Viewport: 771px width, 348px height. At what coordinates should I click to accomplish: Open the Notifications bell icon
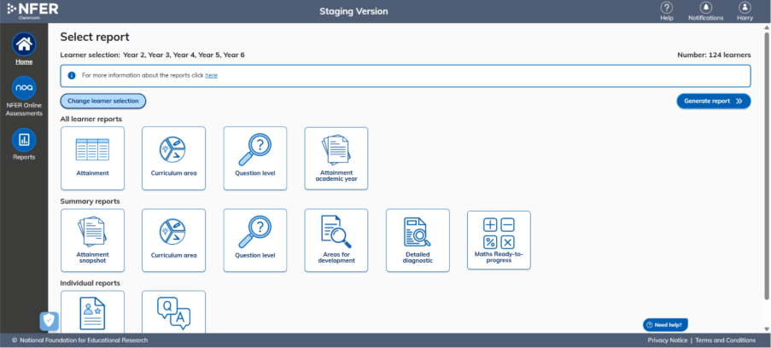point(706,8)
